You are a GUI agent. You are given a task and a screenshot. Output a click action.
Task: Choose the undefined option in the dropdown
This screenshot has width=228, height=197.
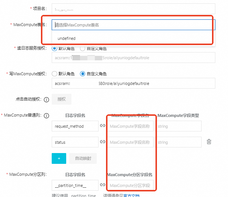(133, 38)
